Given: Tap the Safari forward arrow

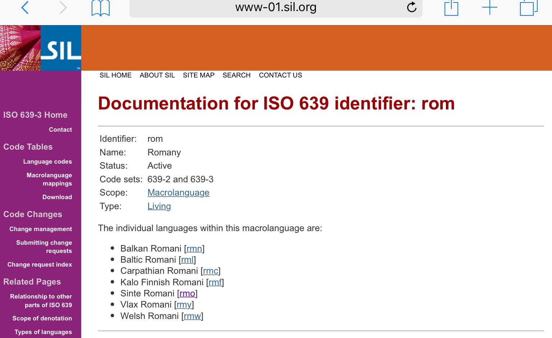Looking at the screenshot, I should (63, 8).
